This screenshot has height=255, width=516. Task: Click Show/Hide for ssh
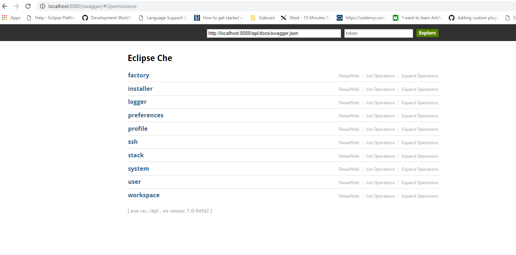point(349,143)
